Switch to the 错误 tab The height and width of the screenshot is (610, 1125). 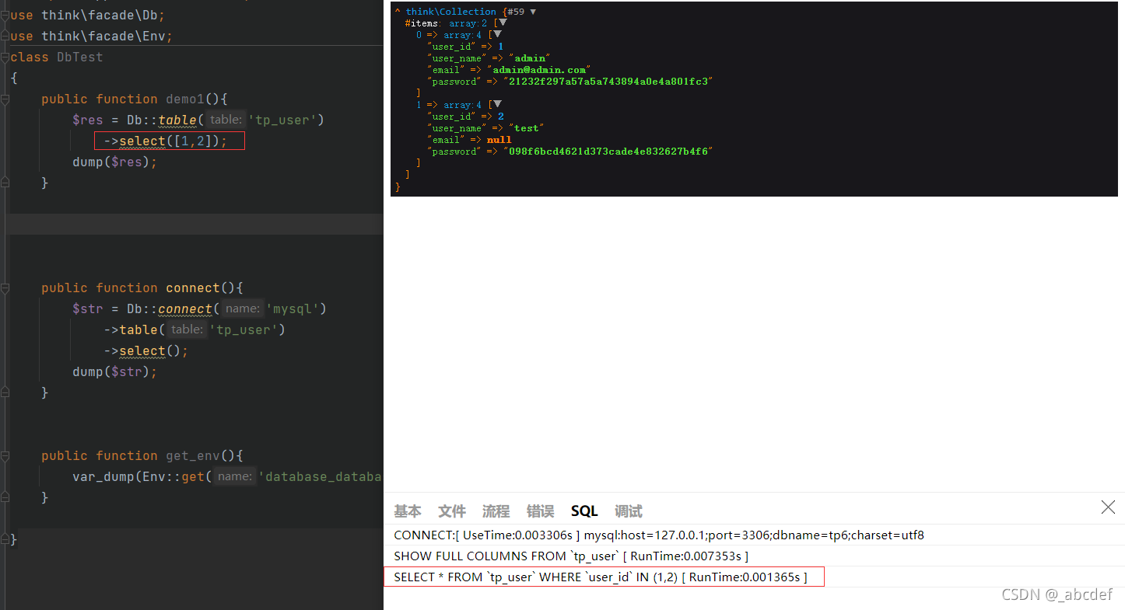pyautogui.click(x=540, y=511)
